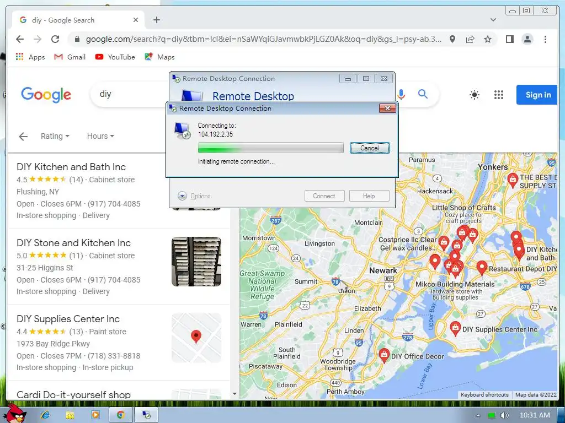Screen dimensions: 565x423
Task: Click the Sign in button
Action: tap(537, 95)
